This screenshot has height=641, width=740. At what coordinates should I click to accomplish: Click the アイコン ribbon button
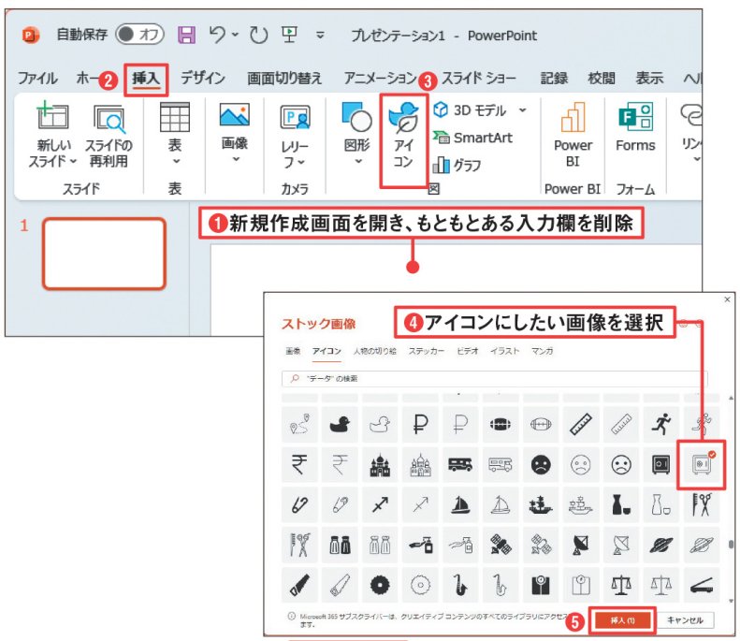pos(403,137)
